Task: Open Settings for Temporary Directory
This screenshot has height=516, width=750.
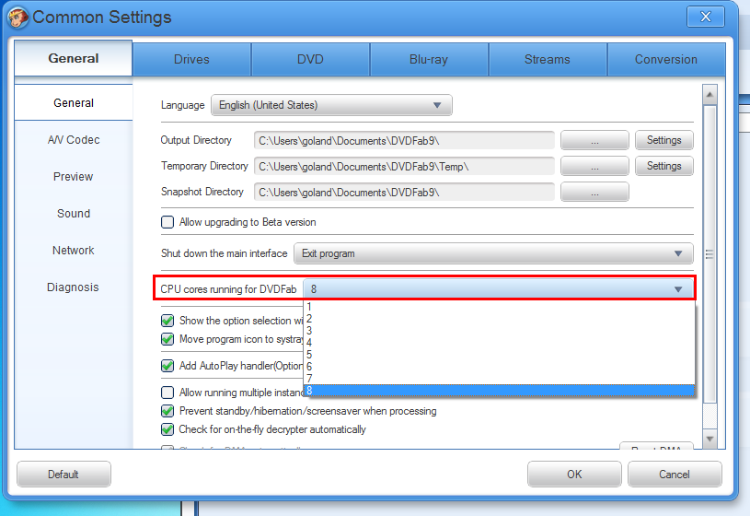Action: pyautogui.click(x=663, y=166)
